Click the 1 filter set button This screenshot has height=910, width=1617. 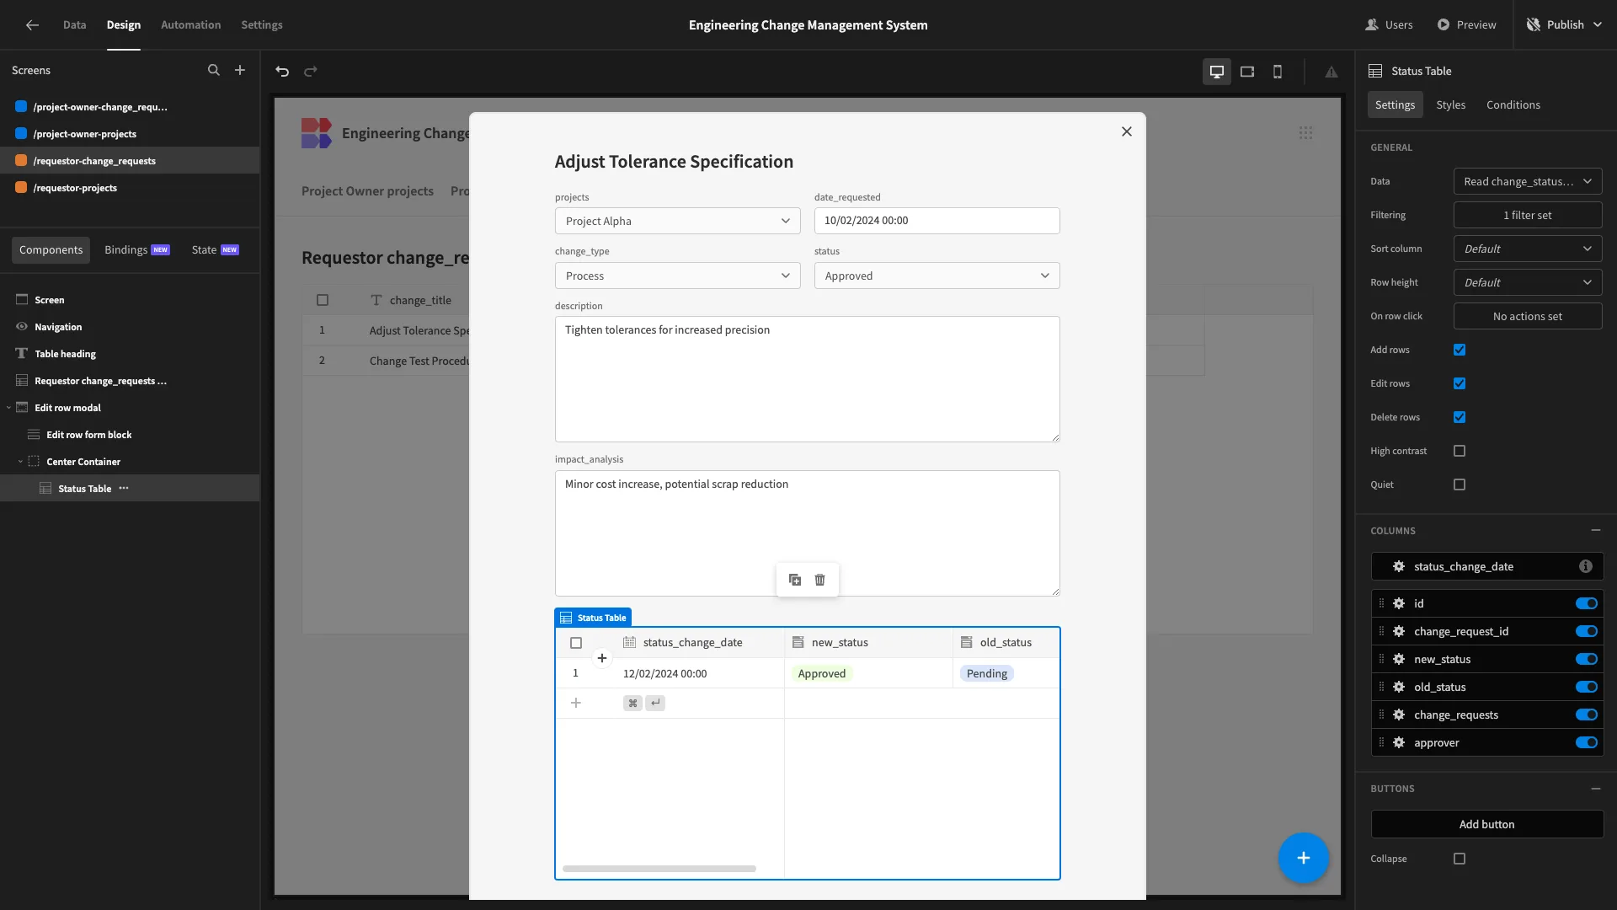point(1528,215)
